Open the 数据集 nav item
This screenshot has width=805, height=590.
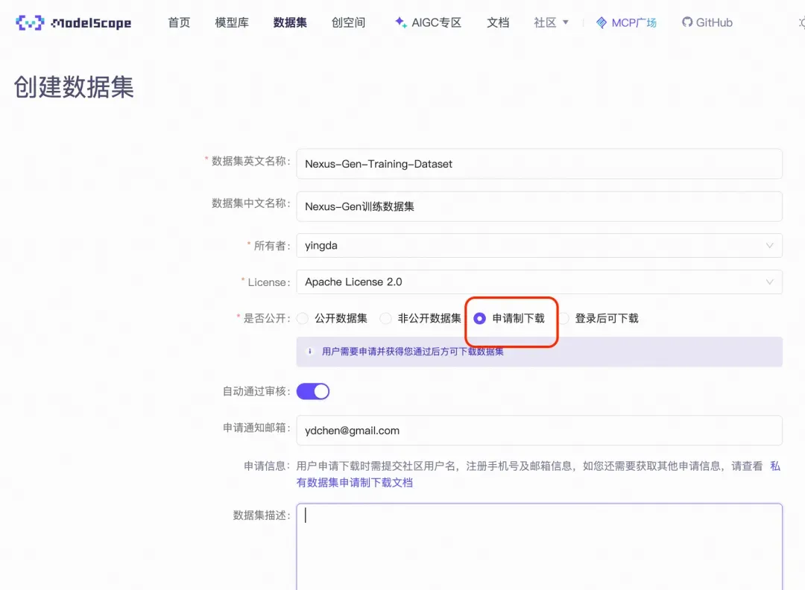290,22
